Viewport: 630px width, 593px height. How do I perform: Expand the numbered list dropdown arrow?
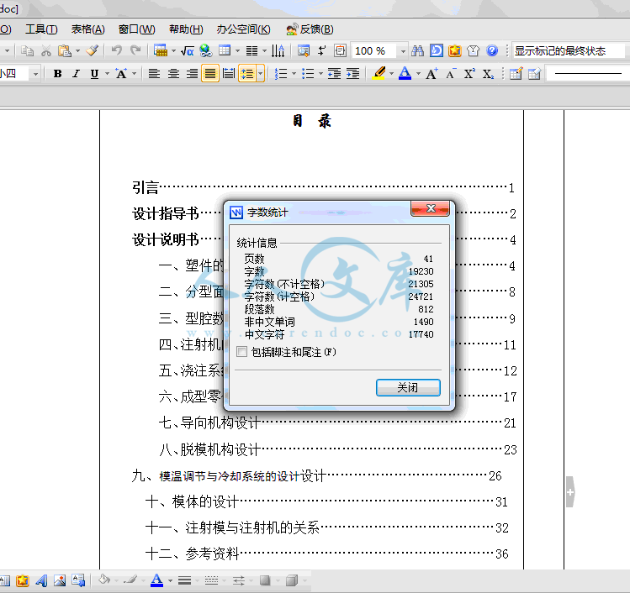pos(294,74)
